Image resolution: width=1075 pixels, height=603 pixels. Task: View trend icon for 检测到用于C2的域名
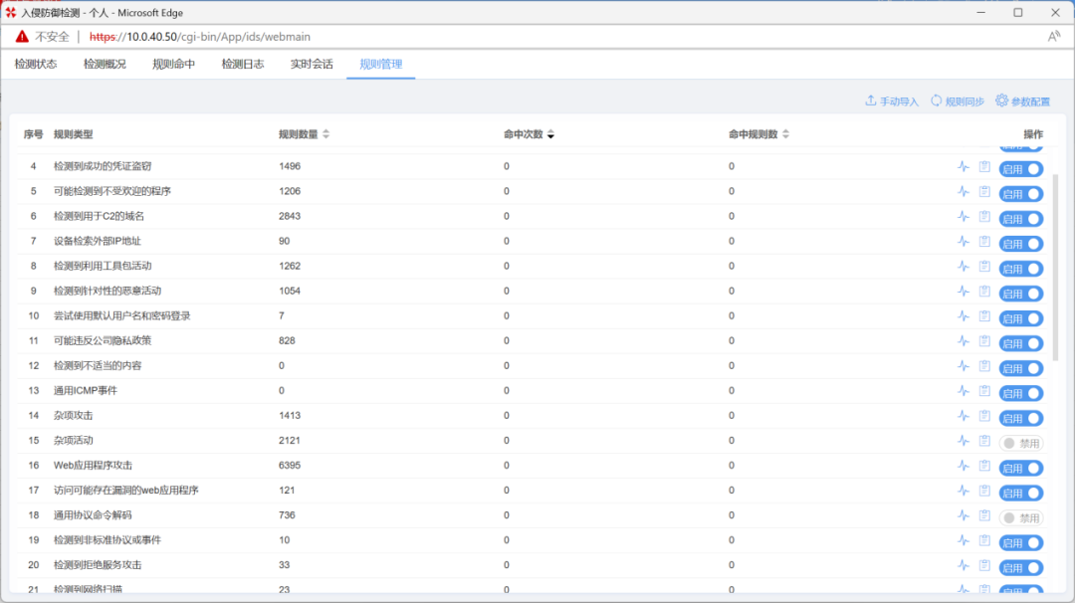point(964,217)
